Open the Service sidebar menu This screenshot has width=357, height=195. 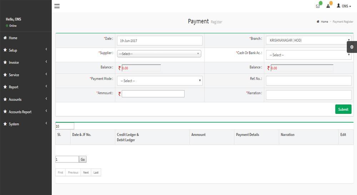click(x=14, y=75)
